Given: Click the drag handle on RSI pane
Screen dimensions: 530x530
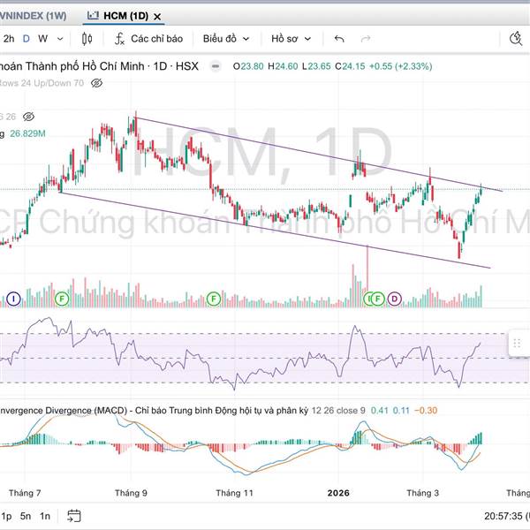Looking at the screenshot, I should click(x=519, y=343).
